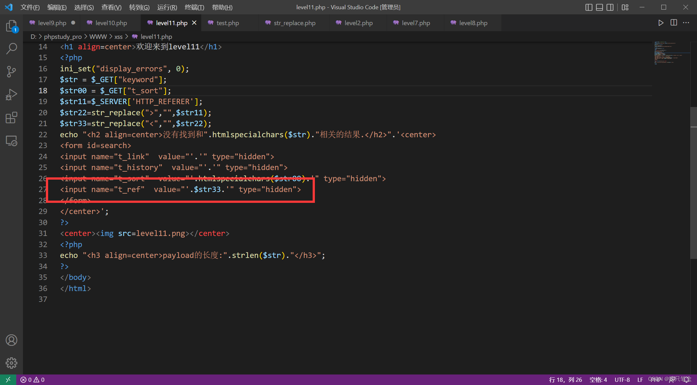Switch to the level10.php tab
The height and width of the screenshot is (385, 697).
tap(111, 23)
